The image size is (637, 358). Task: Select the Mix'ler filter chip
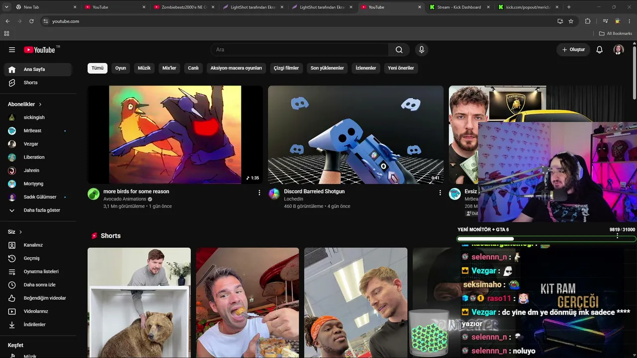(x=169, y=68)
